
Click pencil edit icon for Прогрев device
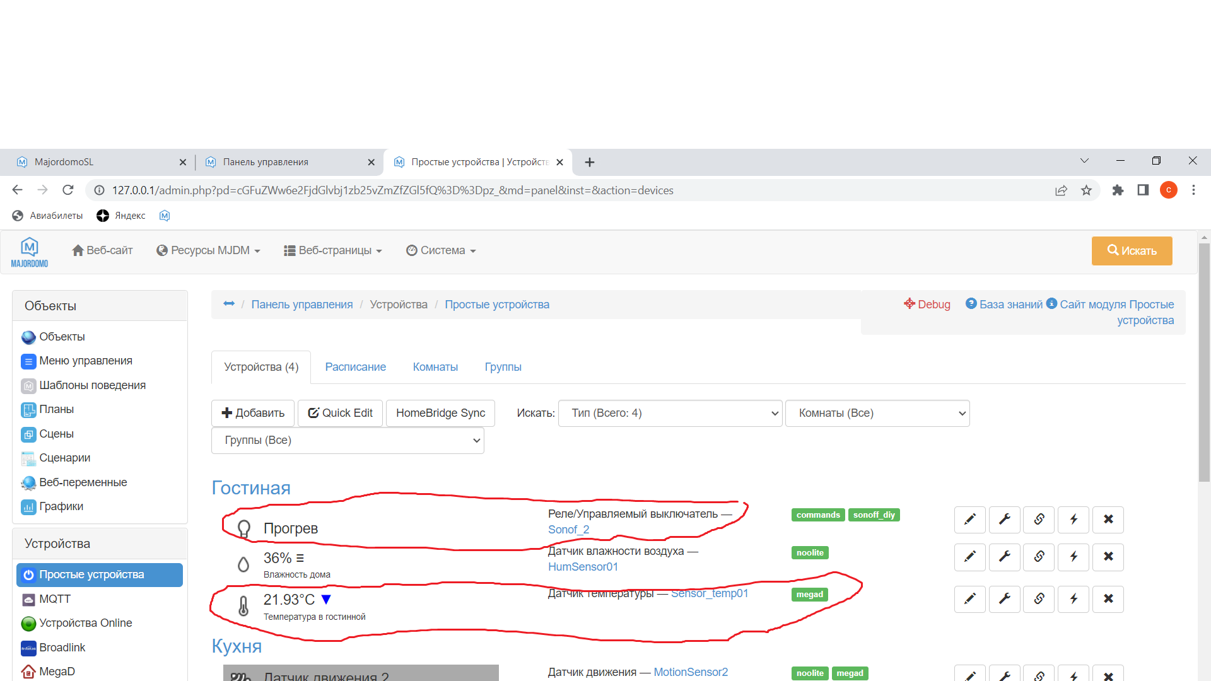tap(969, 520)
